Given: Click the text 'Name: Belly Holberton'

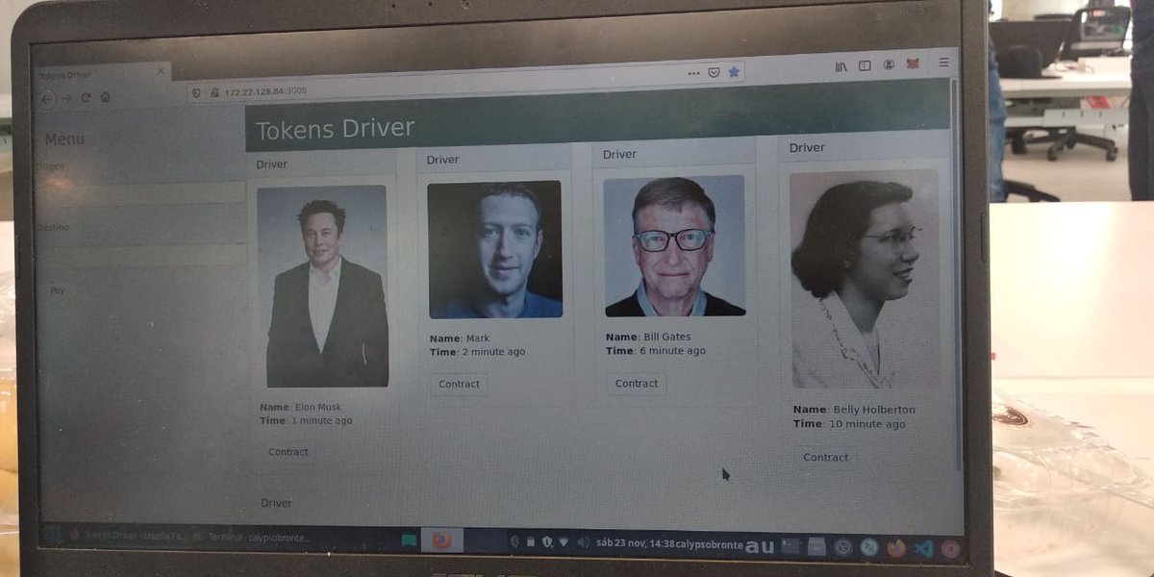Looking at the screenshot, I should click(855, 410).
